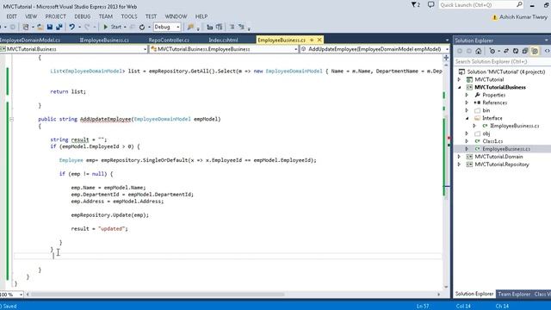Click the Find in Files icon
Viewport: 551px width, 310px height.
pos(190,27)
